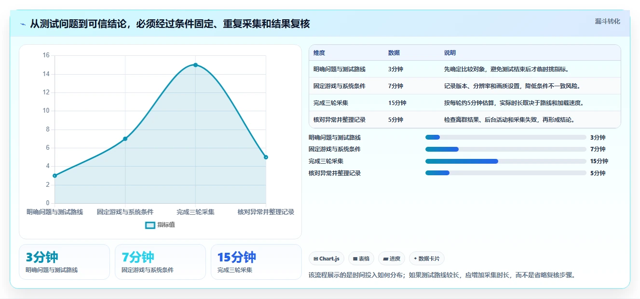
Task: Click the 固定游戏与系统条件 progress bar
Action: point(506,149)
